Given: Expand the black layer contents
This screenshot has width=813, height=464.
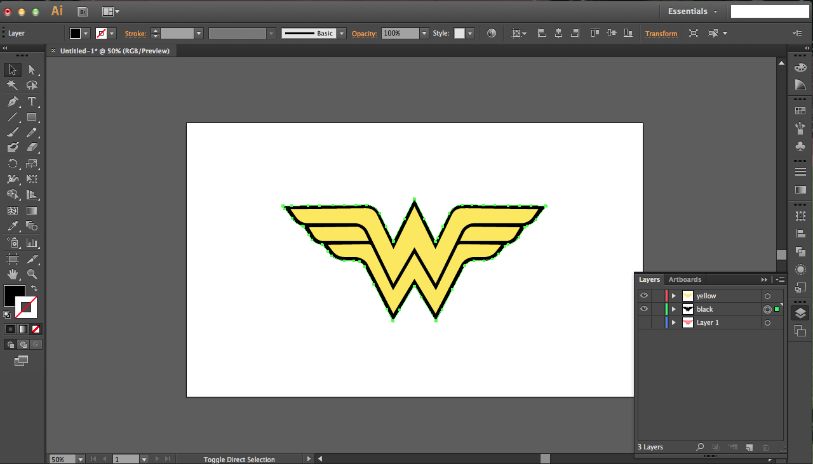Looking at the screenshot, I should 674,309.
